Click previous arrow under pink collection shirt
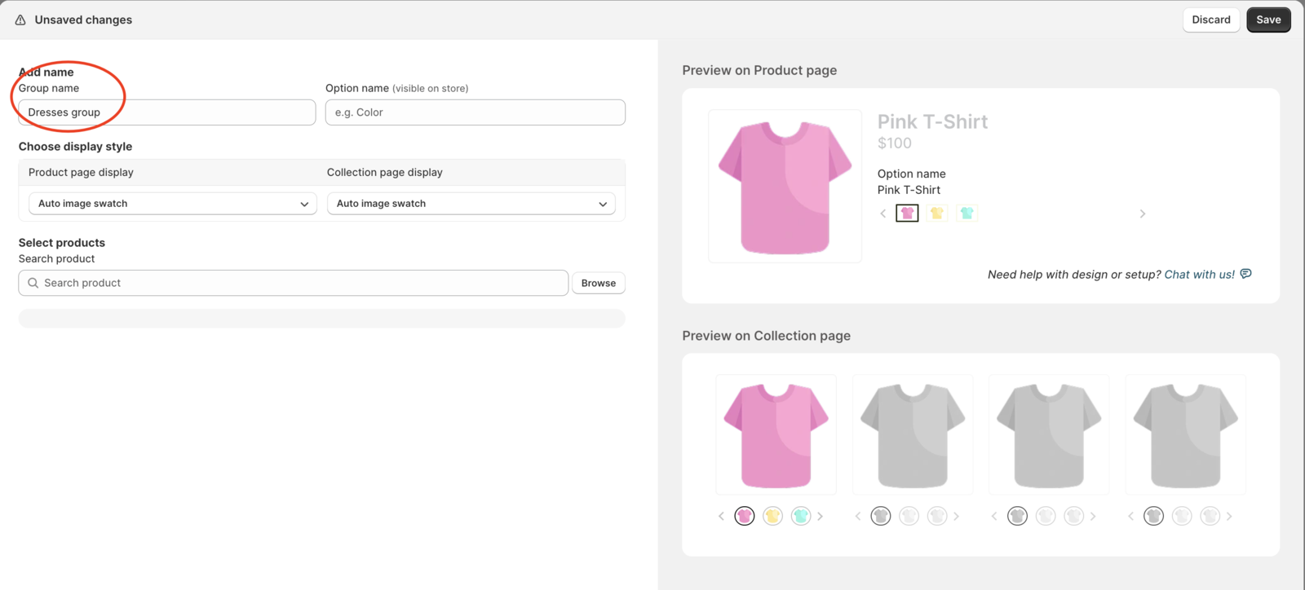 pos(721,516)
